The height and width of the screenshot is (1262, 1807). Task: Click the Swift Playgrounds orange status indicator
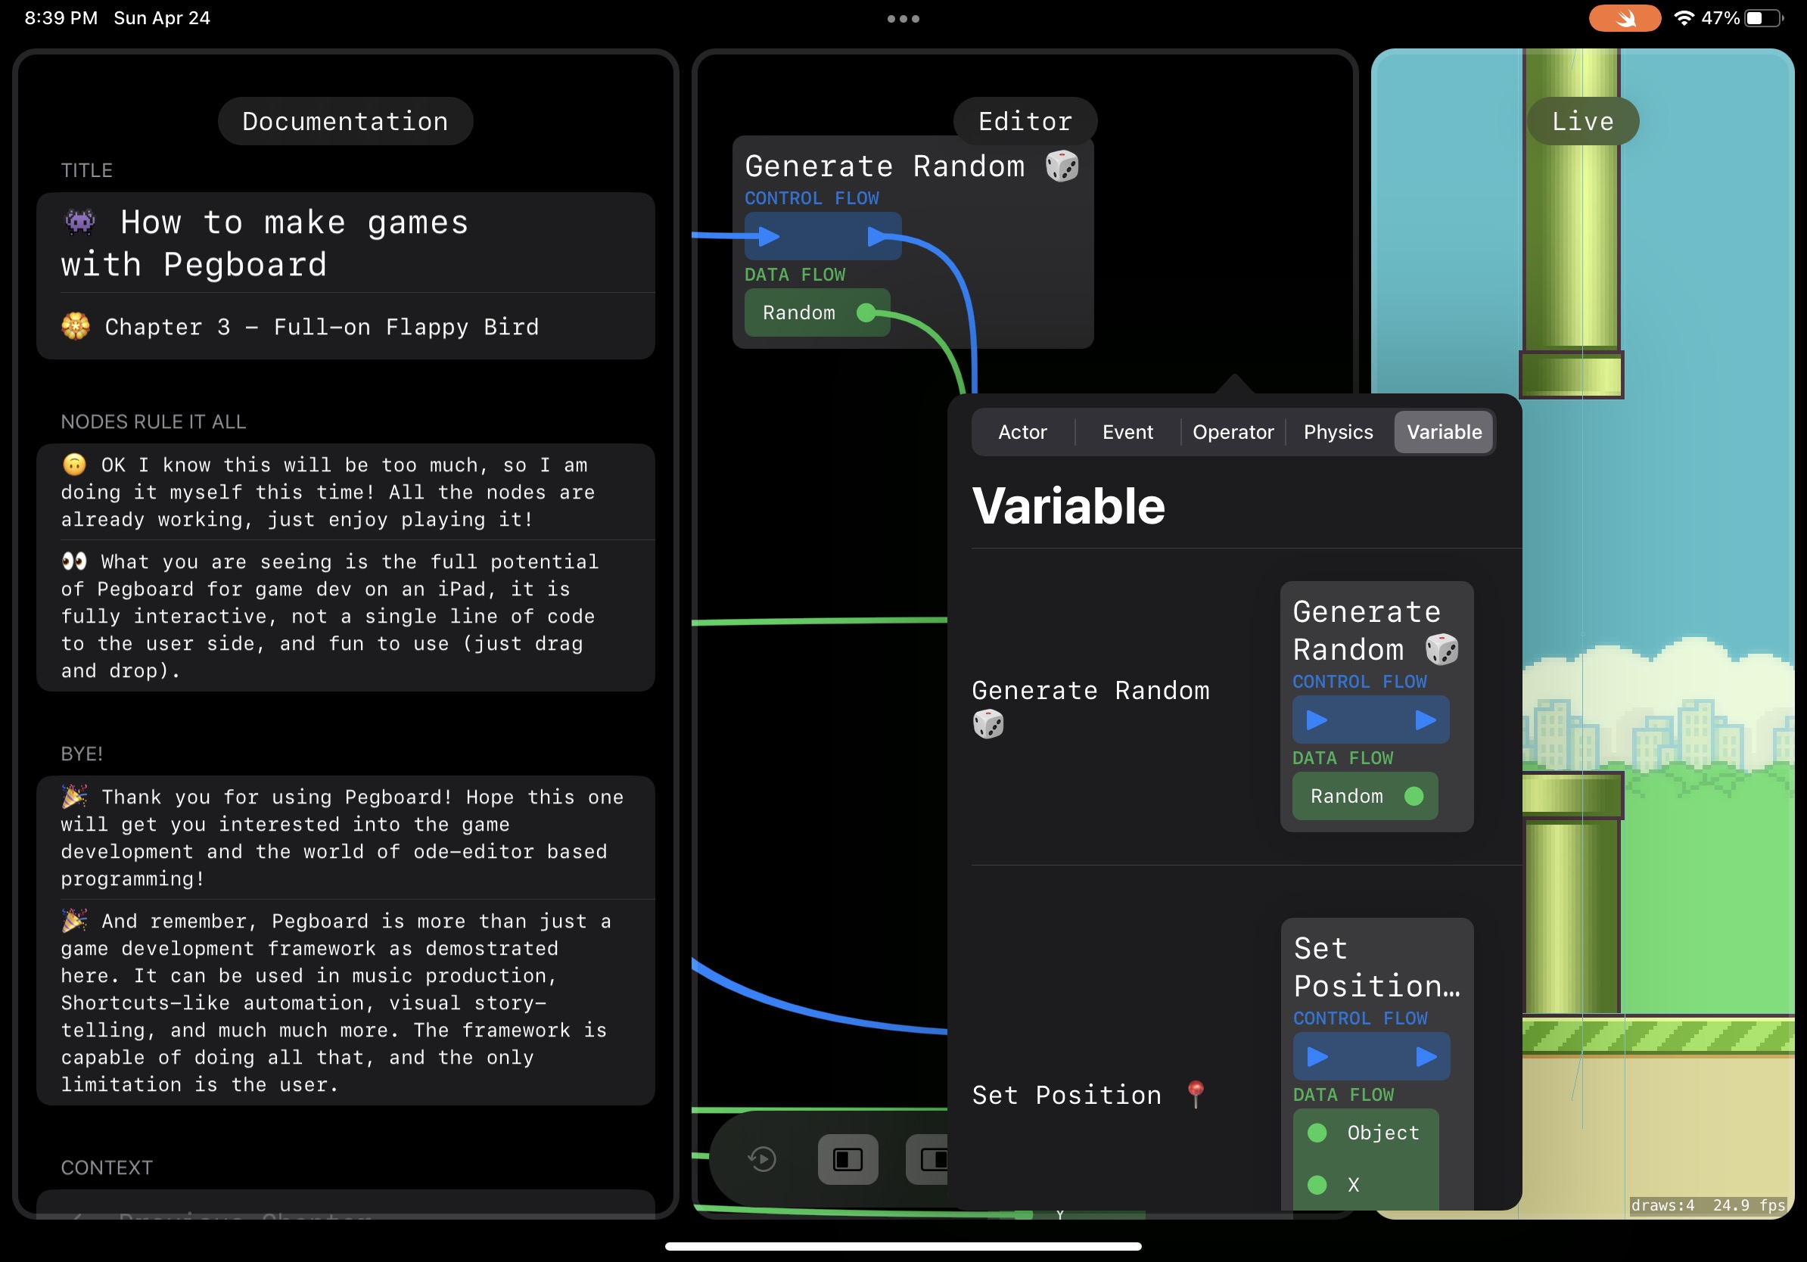click(1625, 18)
